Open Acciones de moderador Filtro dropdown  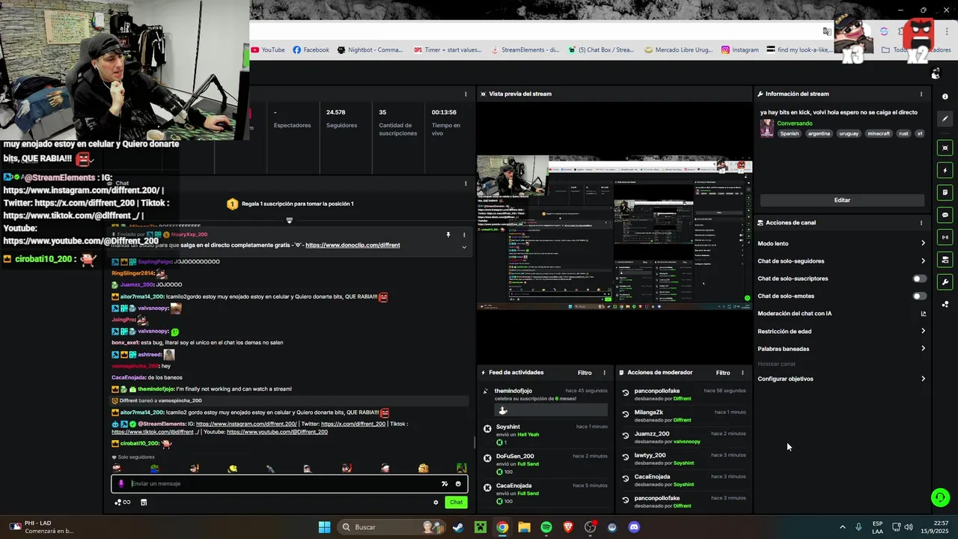(x=723, y=372)
